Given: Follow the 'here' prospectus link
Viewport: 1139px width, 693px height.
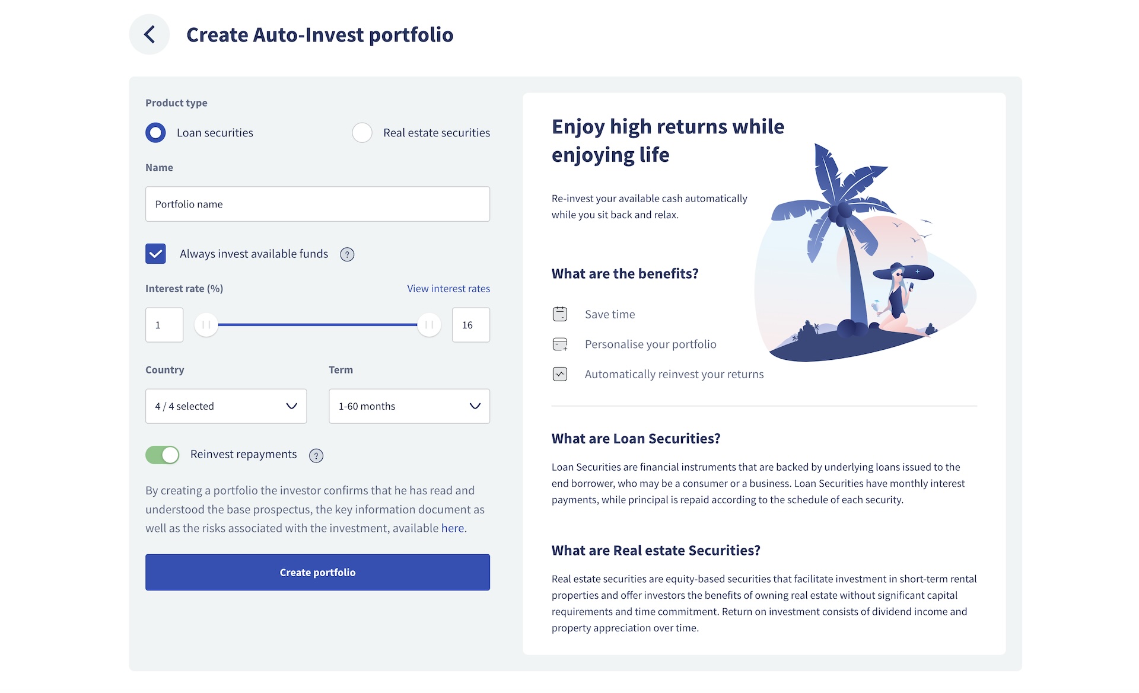Looking at the screenshot, I should 453,528.
